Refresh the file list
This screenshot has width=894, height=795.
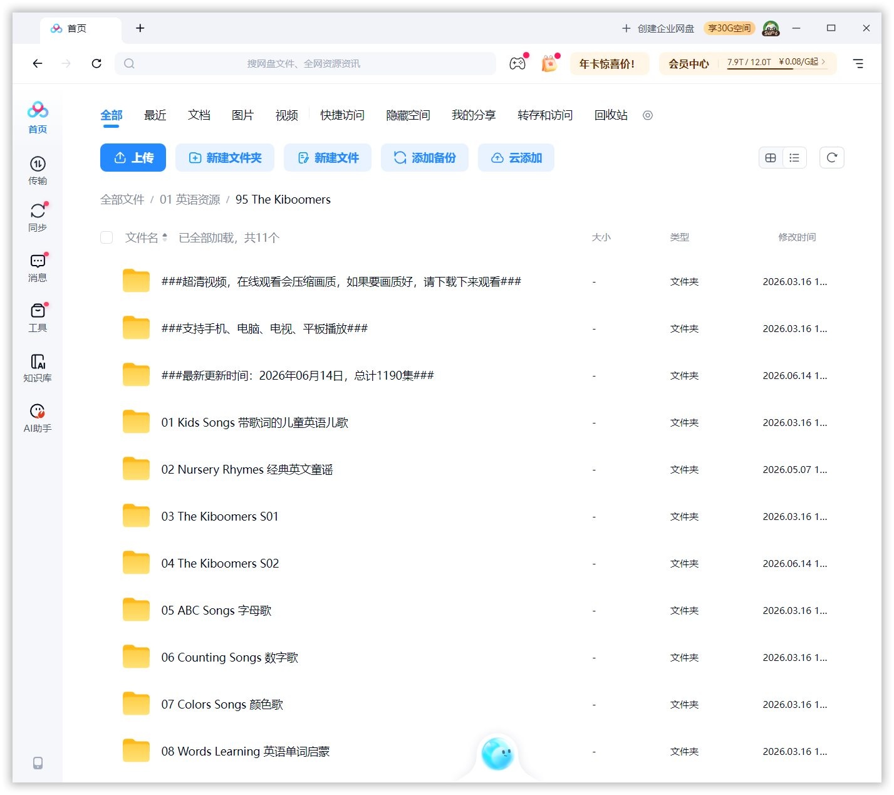(831, 158)
